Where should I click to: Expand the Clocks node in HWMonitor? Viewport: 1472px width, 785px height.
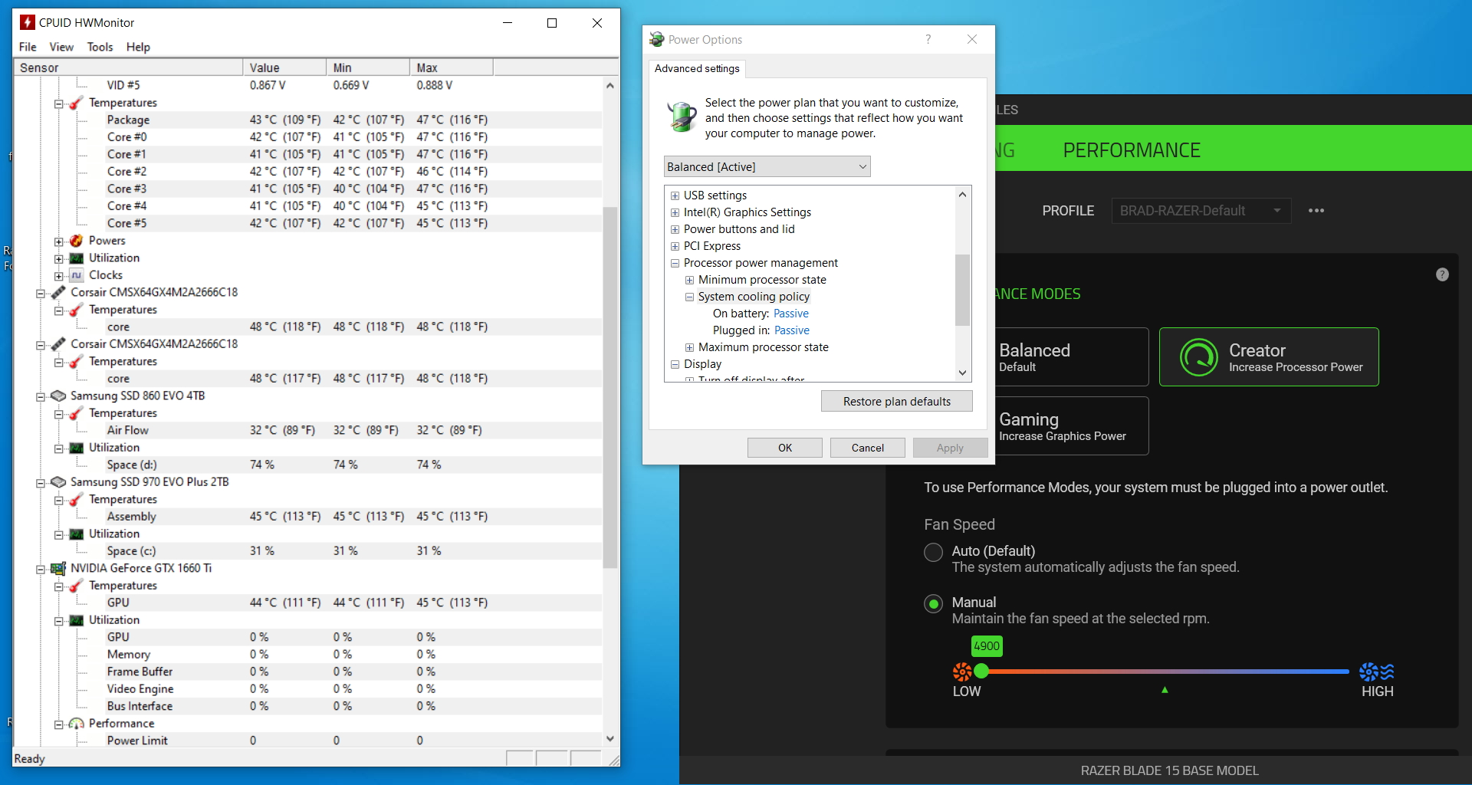[58, 276]
